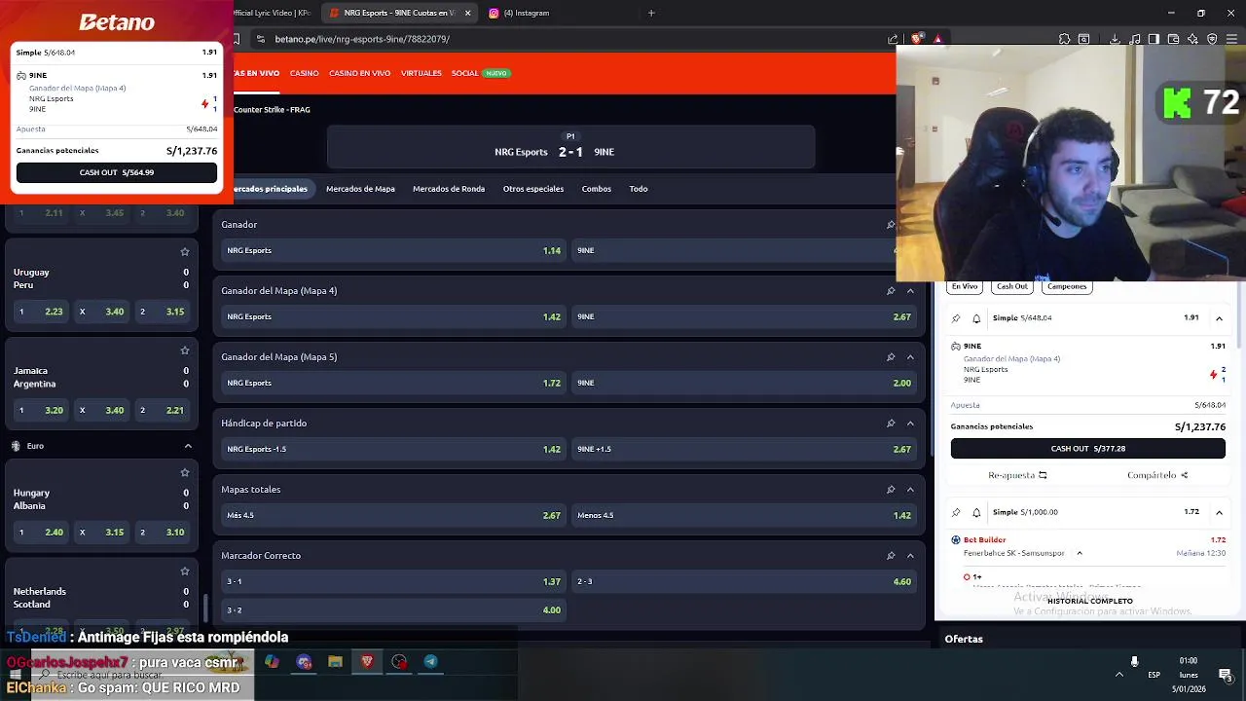Pin the Hándicap de partido market
Screen dimensions: 1246x701
[890, 424]
